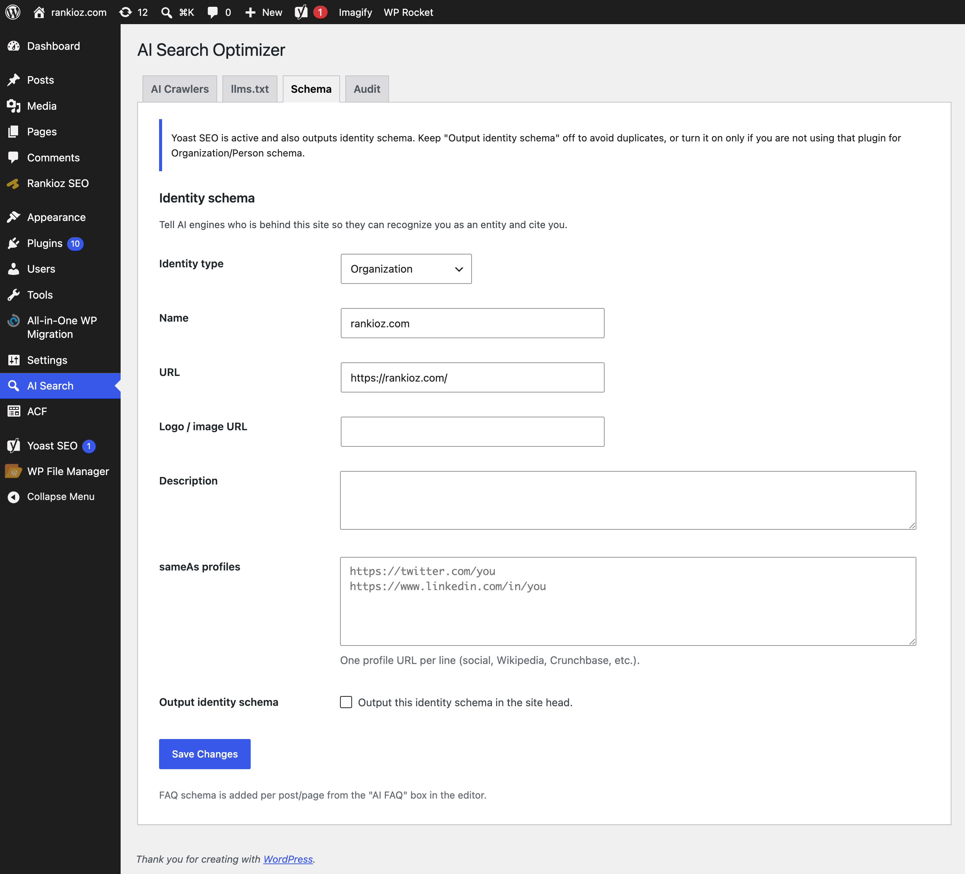Open the Yoast icon in admin bar

[301, 12]
